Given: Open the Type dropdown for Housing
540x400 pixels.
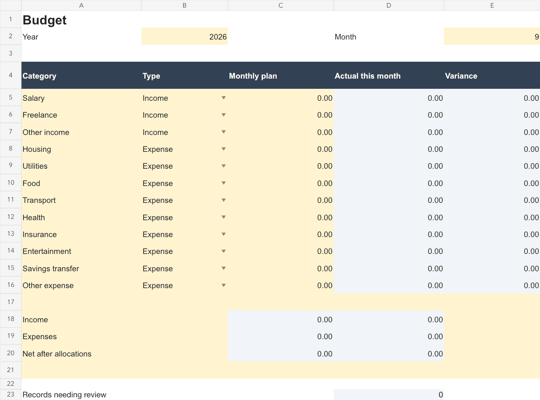Looking at the screenshot, I should [224, 149].
